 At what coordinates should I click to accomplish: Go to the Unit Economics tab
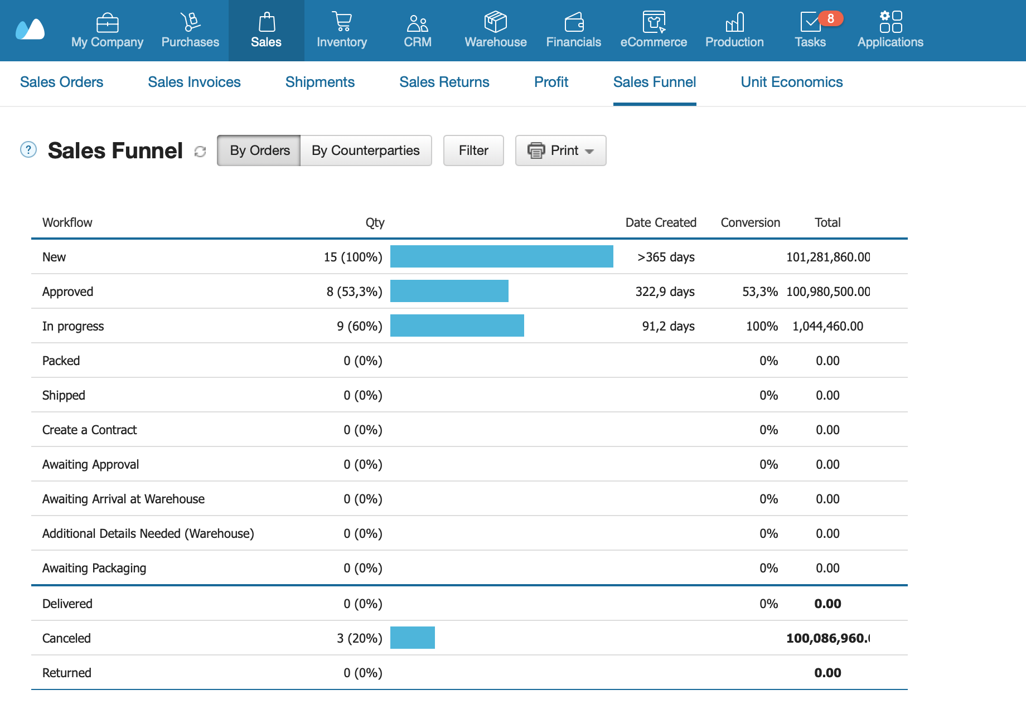point(792,82)
